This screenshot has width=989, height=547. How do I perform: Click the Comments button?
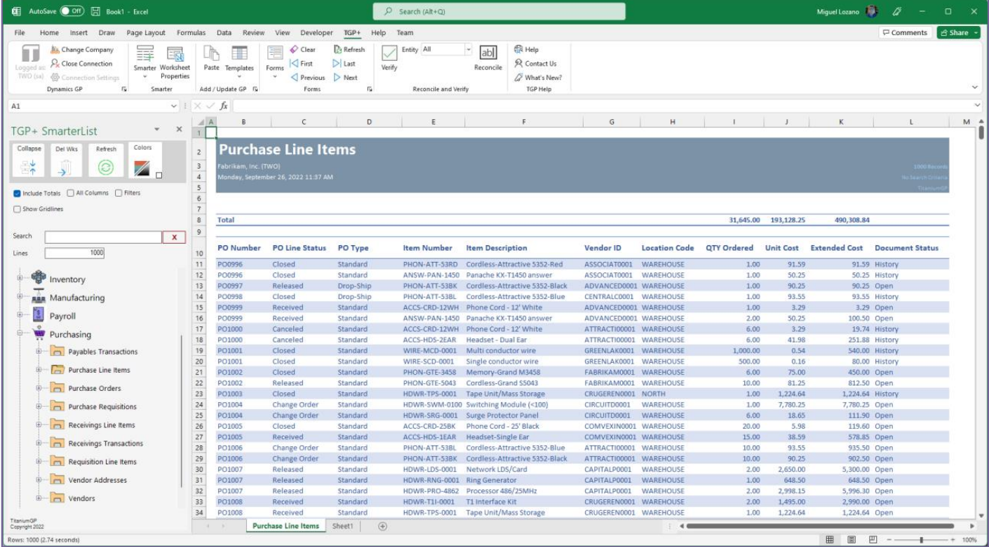click(x=905, y=33)
